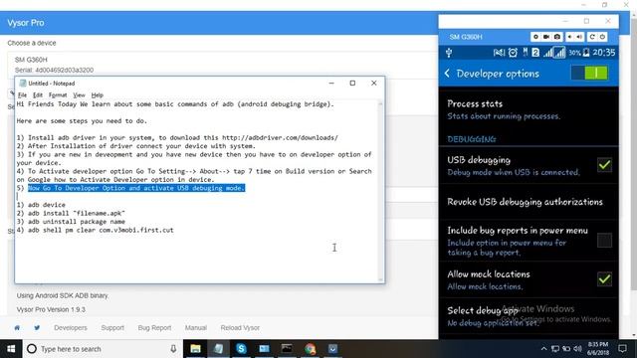This screenshot has width=637, height=358.
Task: Lower device volume with Vysor speaker icon
Action: (570, 37)
